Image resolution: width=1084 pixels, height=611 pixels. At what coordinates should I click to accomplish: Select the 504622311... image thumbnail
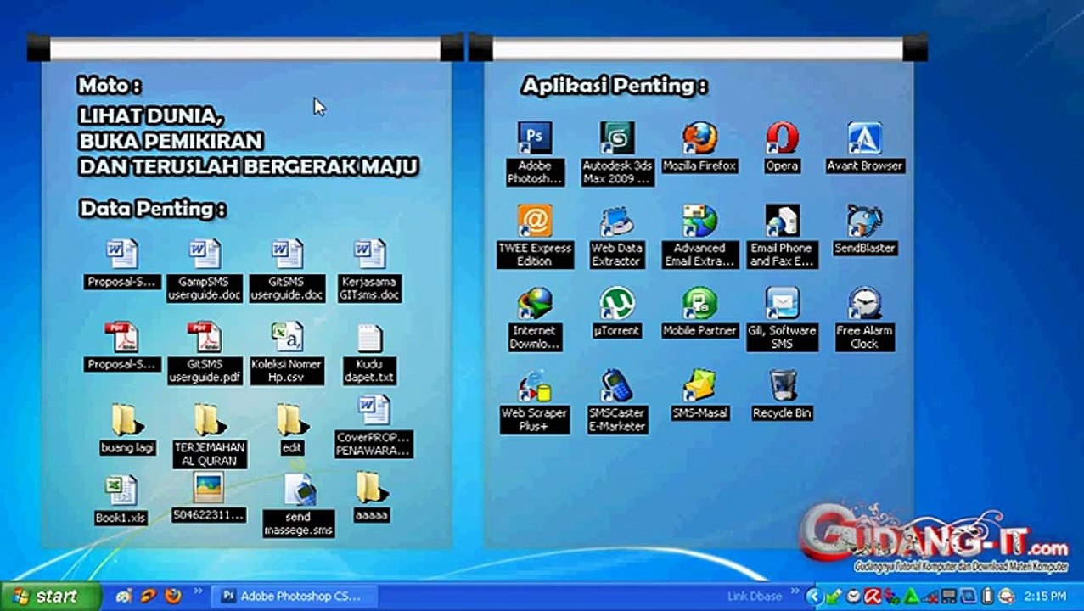(208, 497)
